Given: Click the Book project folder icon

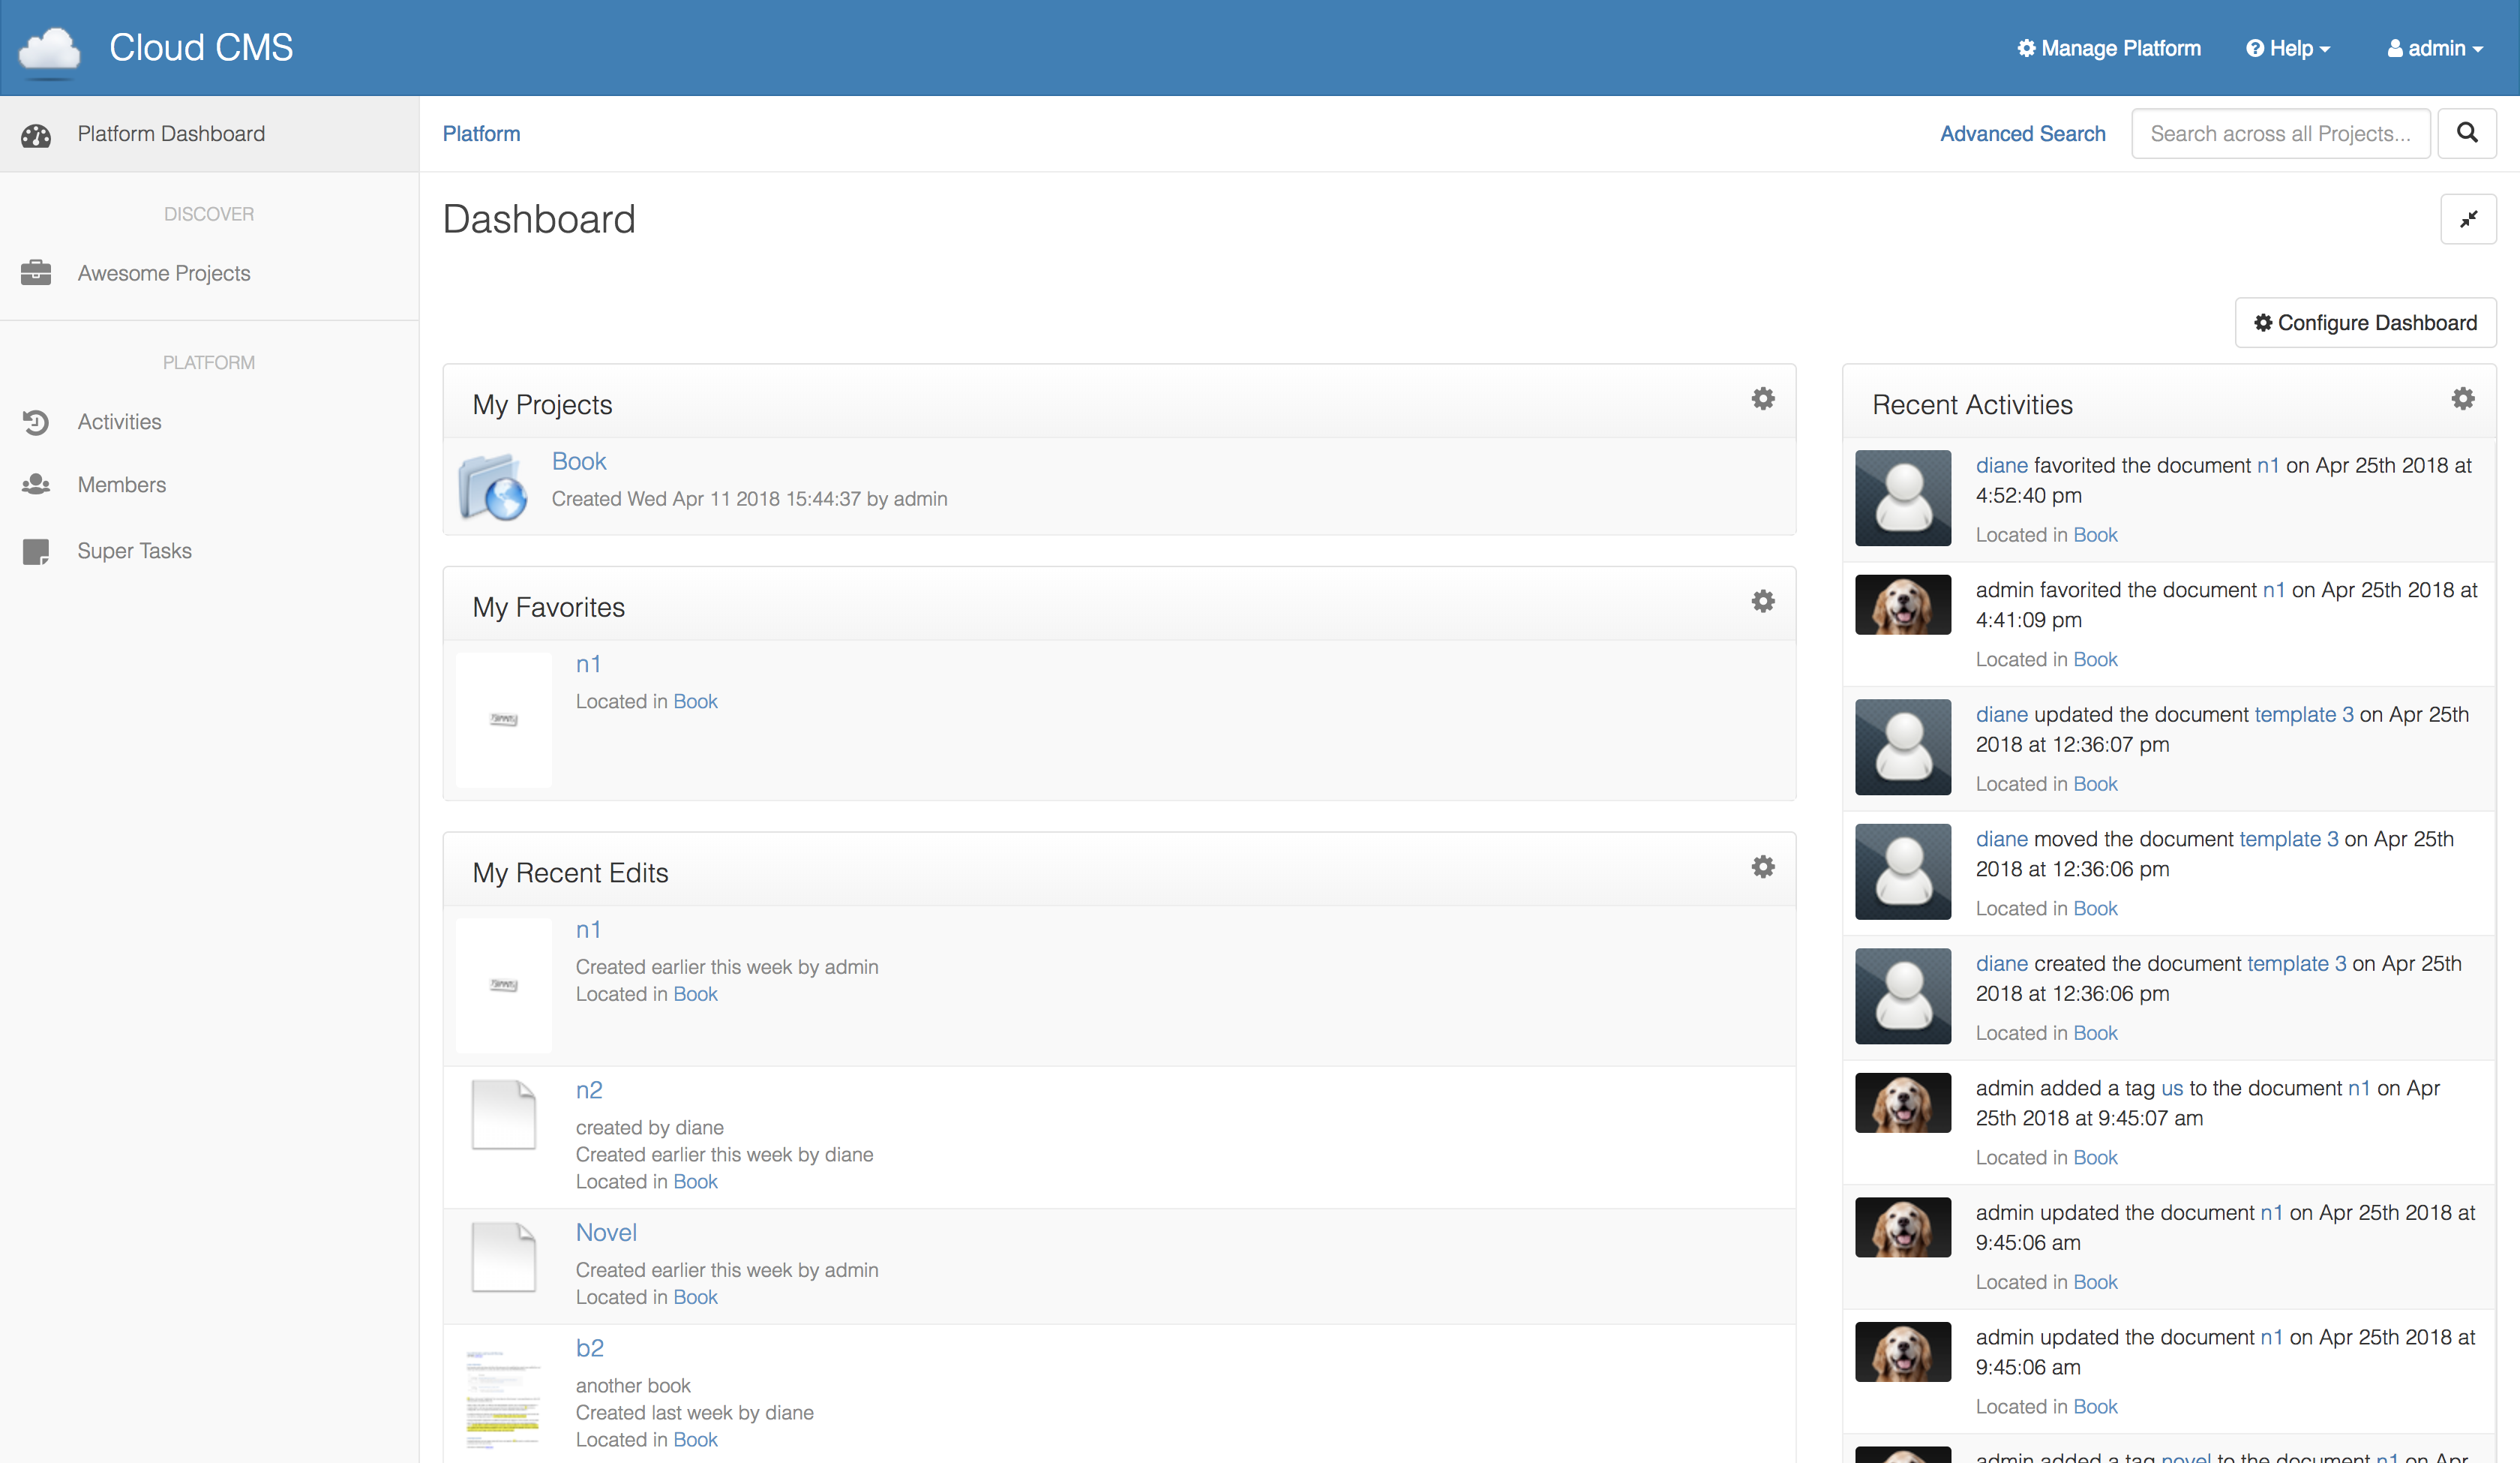Looking at the screenshot, I should (493, 488).
